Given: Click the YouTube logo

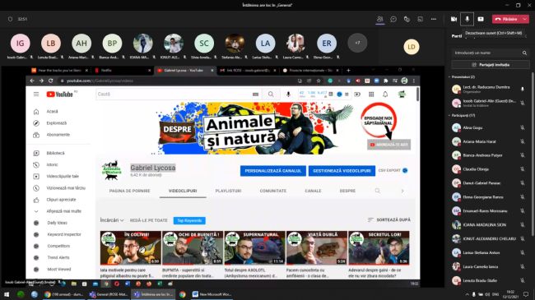Looking at the screenshot, I should [x=60, y=94].
